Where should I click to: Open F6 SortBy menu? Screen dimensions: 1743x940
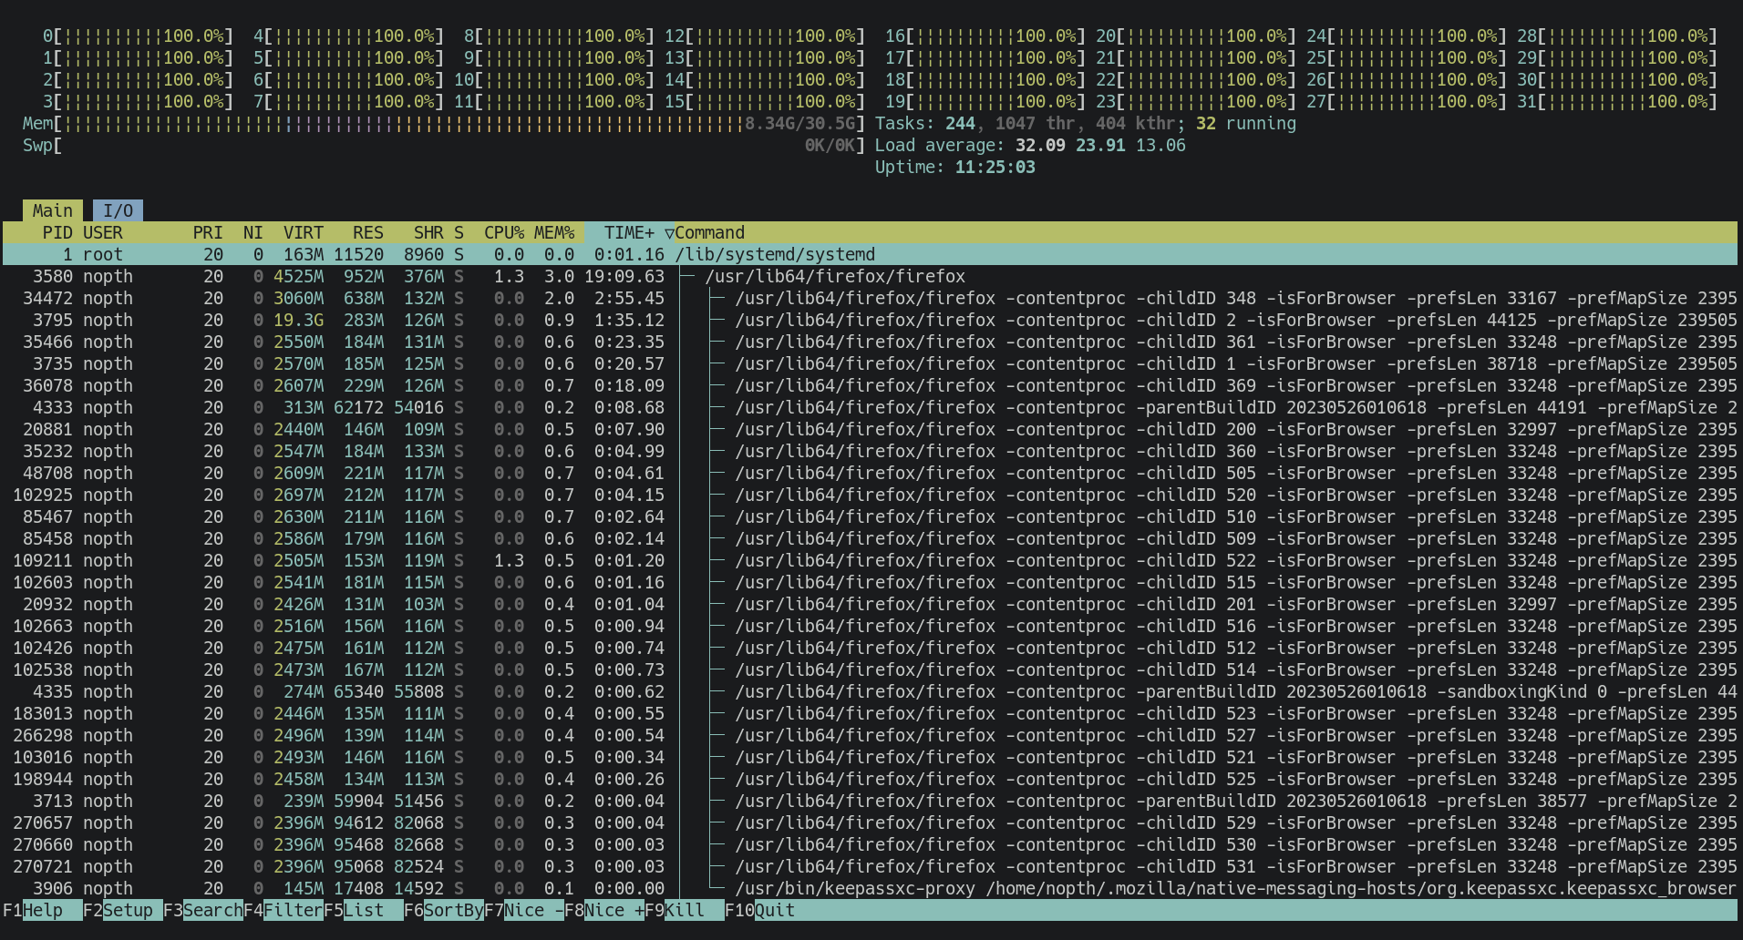point(443,910)
